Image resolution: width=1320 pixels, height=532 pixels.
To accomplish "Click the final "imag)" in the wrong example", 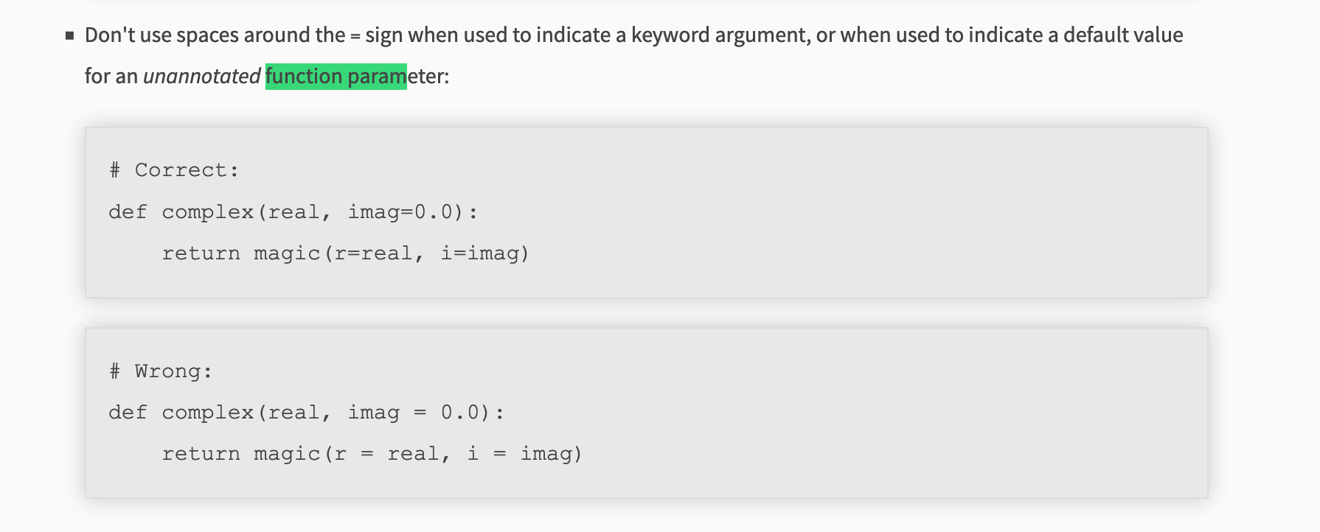I will [551, 454].
